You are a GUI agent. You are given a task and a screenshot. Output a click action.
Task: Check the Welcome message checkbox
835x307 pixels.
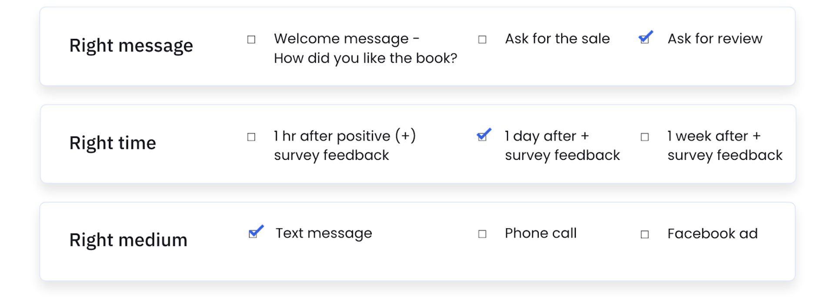251,40
